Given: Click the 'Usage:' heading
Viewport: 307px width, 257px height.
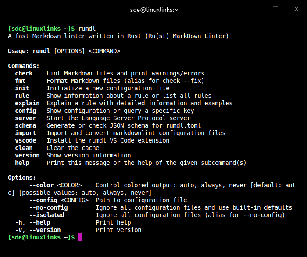Looking at the screenshot, I should click(x=18, y=51).
